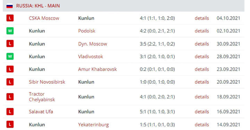Click loss badge for Sibir Novosibirsk match
Image resolution: width=250 pixels, height=130 pixels.
tap(10, 82)
